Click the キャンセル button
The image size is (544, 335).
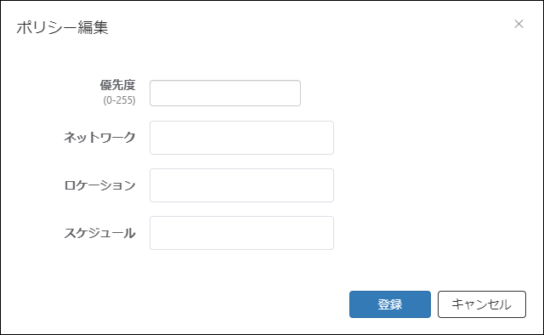482,304
